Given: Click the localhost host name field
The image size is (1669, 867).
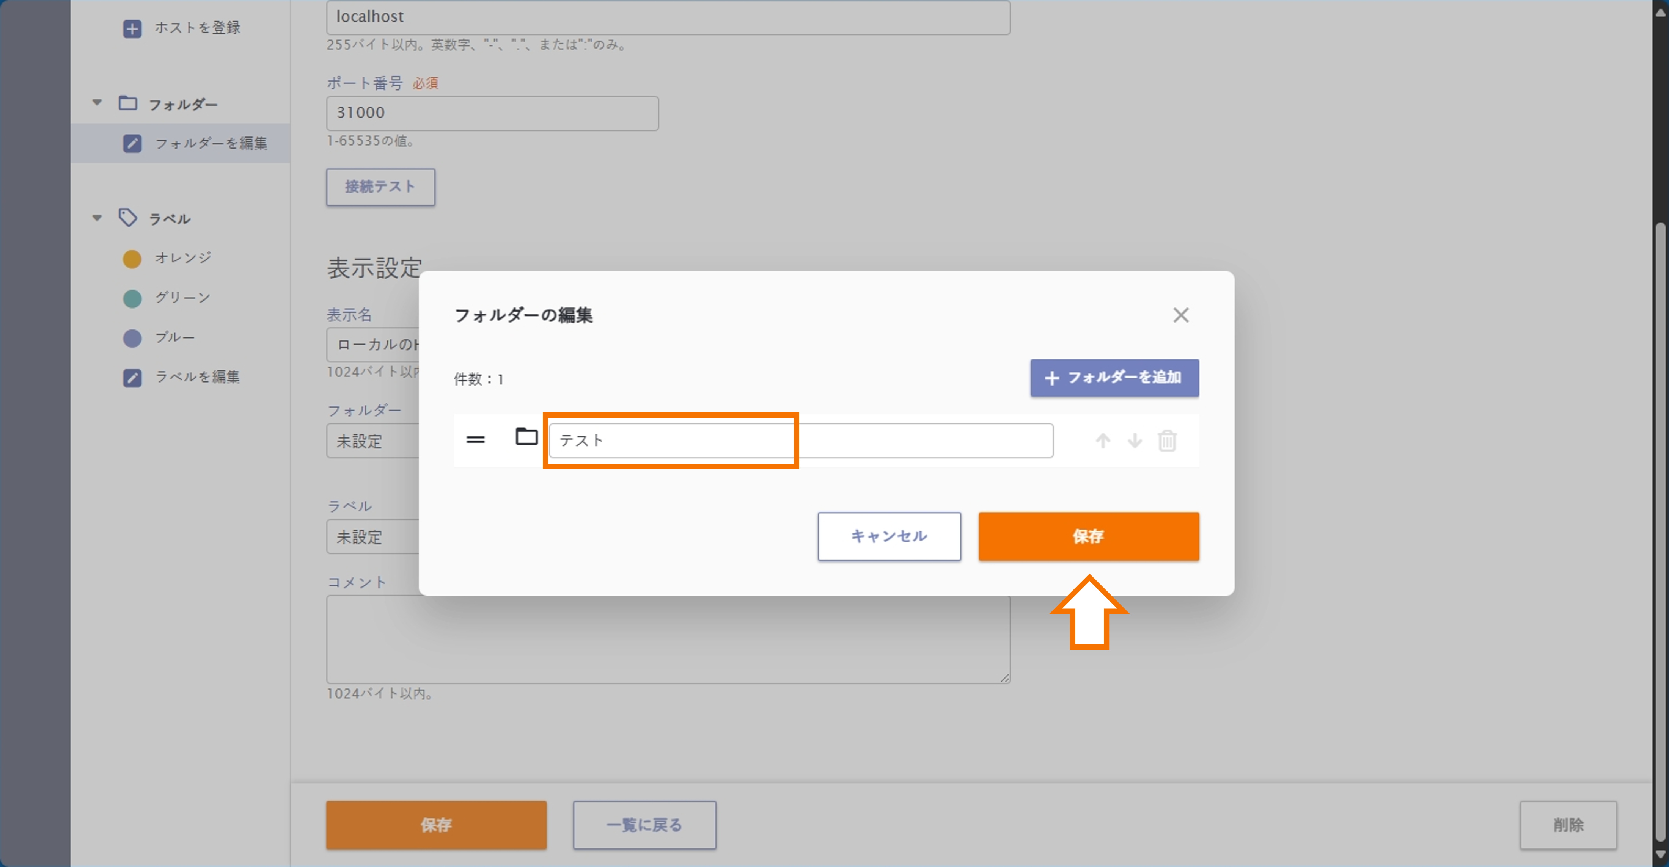Looking at the screenshot, I should tap(667, 17).
